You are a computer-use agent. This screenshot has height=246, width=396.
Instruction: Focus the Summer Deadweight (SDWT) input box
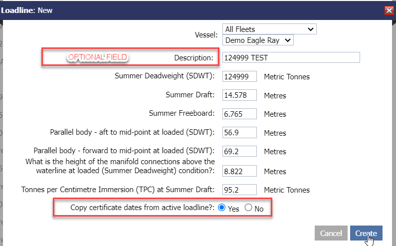[x=239, y=76]
